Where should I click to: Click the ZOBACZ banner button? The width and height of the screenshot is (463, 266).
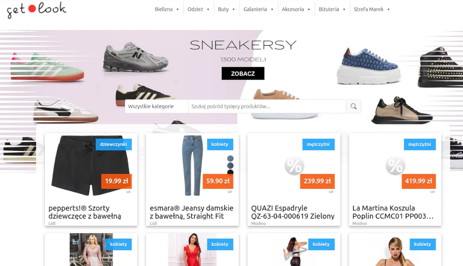[243, 73]
